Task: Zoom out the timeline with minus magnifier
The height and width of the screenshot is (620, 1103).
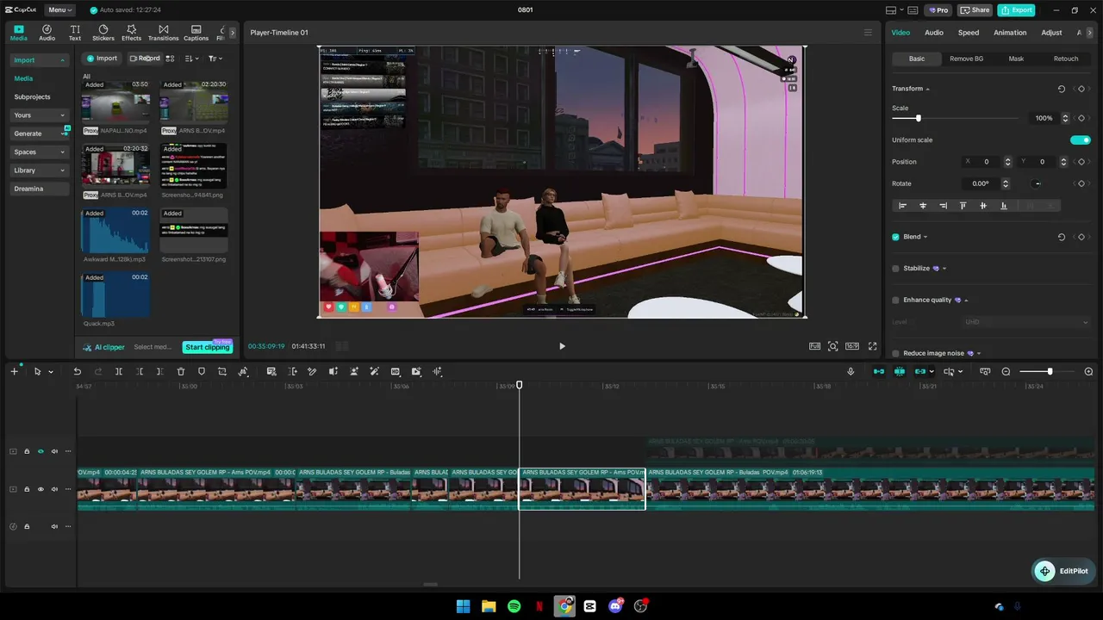Action: [x=1006, y=371]
